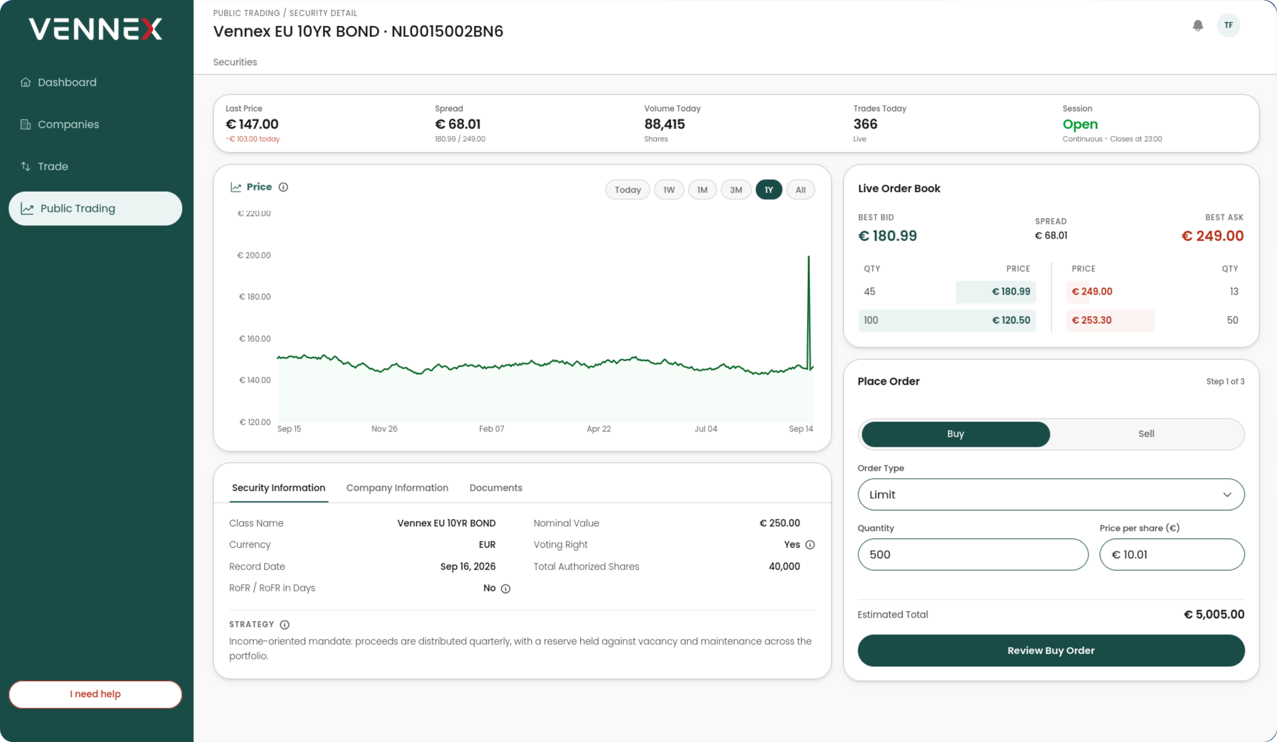Click the I need help button
The width and height of the screenshot is (1277, 742).
[95, 694]
